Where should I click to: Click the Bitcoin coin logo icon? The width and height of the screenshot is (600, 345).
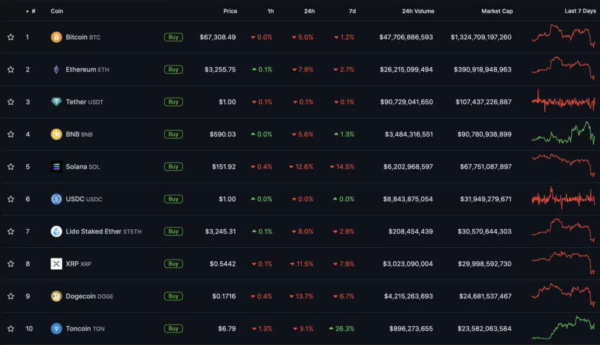[x=56, y=37]
